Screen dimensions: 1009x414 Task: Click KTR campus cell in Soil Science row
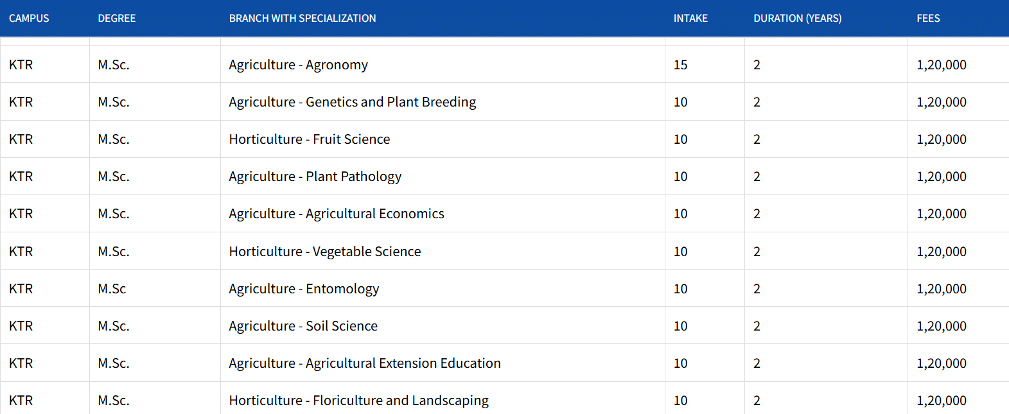(x=21, y=326)
